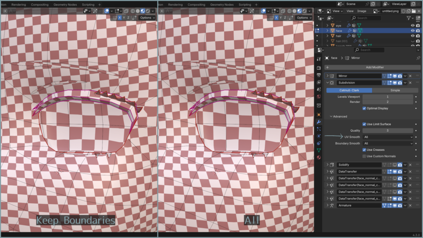Image resolution: width=423 pixels, height=238 pixels.
Task: Toggle Armature modifier edit mode icon
Action: point(390,205)
